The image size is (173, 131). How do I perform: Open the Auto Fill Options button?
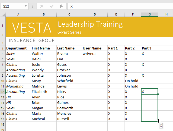(161, 126)
